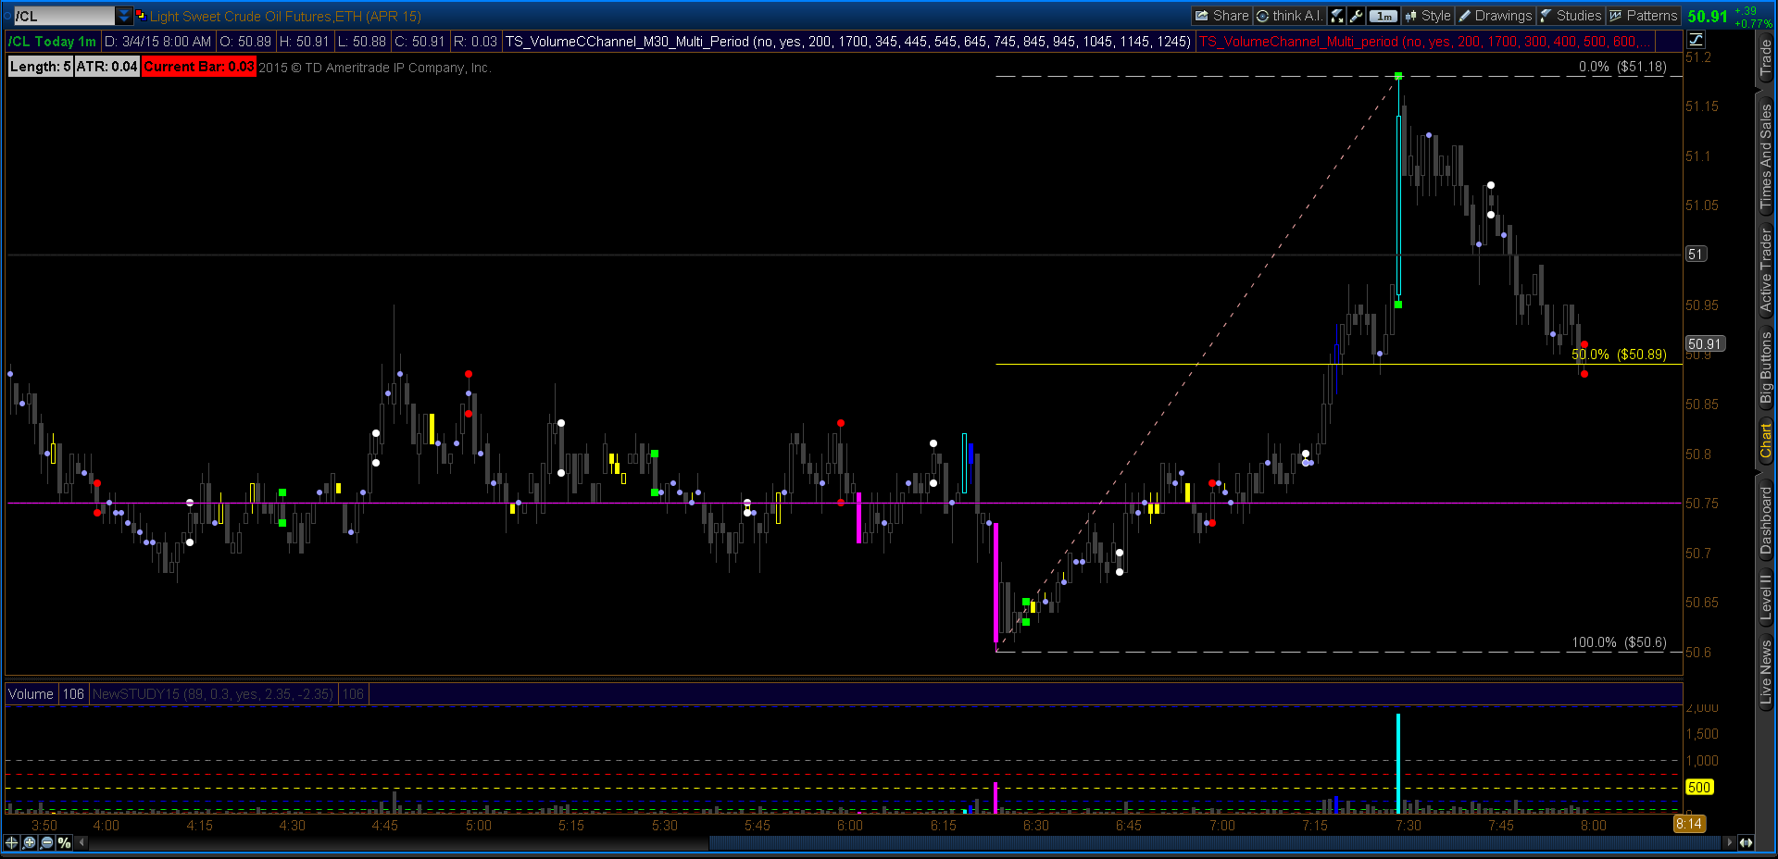Click the Share icon button
Viewport: 1778px width, 859px height.
(x=1221, y=16)
